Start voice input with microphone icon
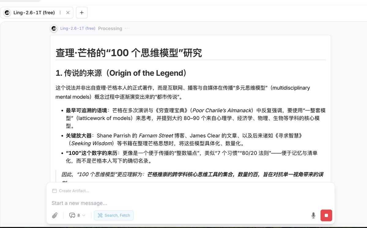367x228 pixels. pos(313,215)
